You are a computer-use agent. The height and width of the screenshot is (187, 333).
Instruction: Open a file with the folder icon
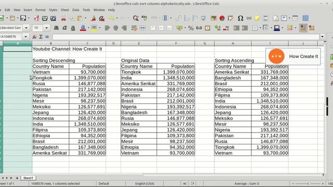[x=12, y=18]
